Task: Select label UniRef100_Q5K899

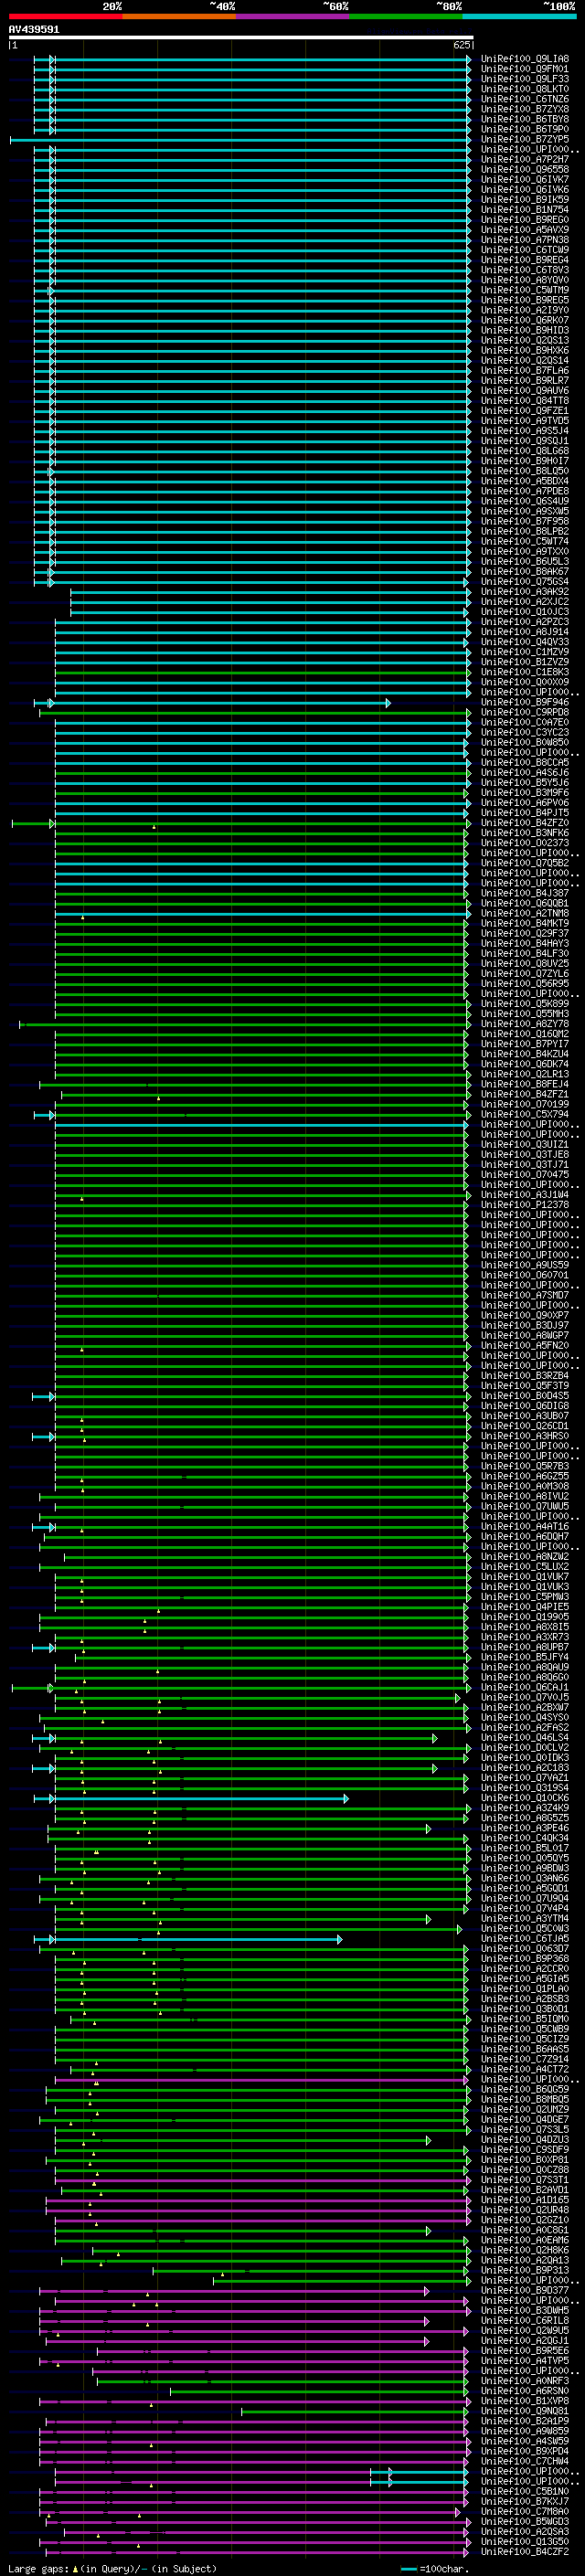Action: 525,1004
